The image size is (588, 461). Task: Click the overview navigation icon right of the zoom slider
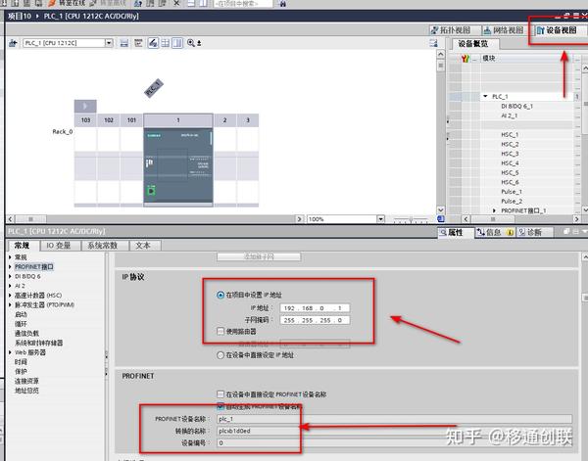coord(441,219)
